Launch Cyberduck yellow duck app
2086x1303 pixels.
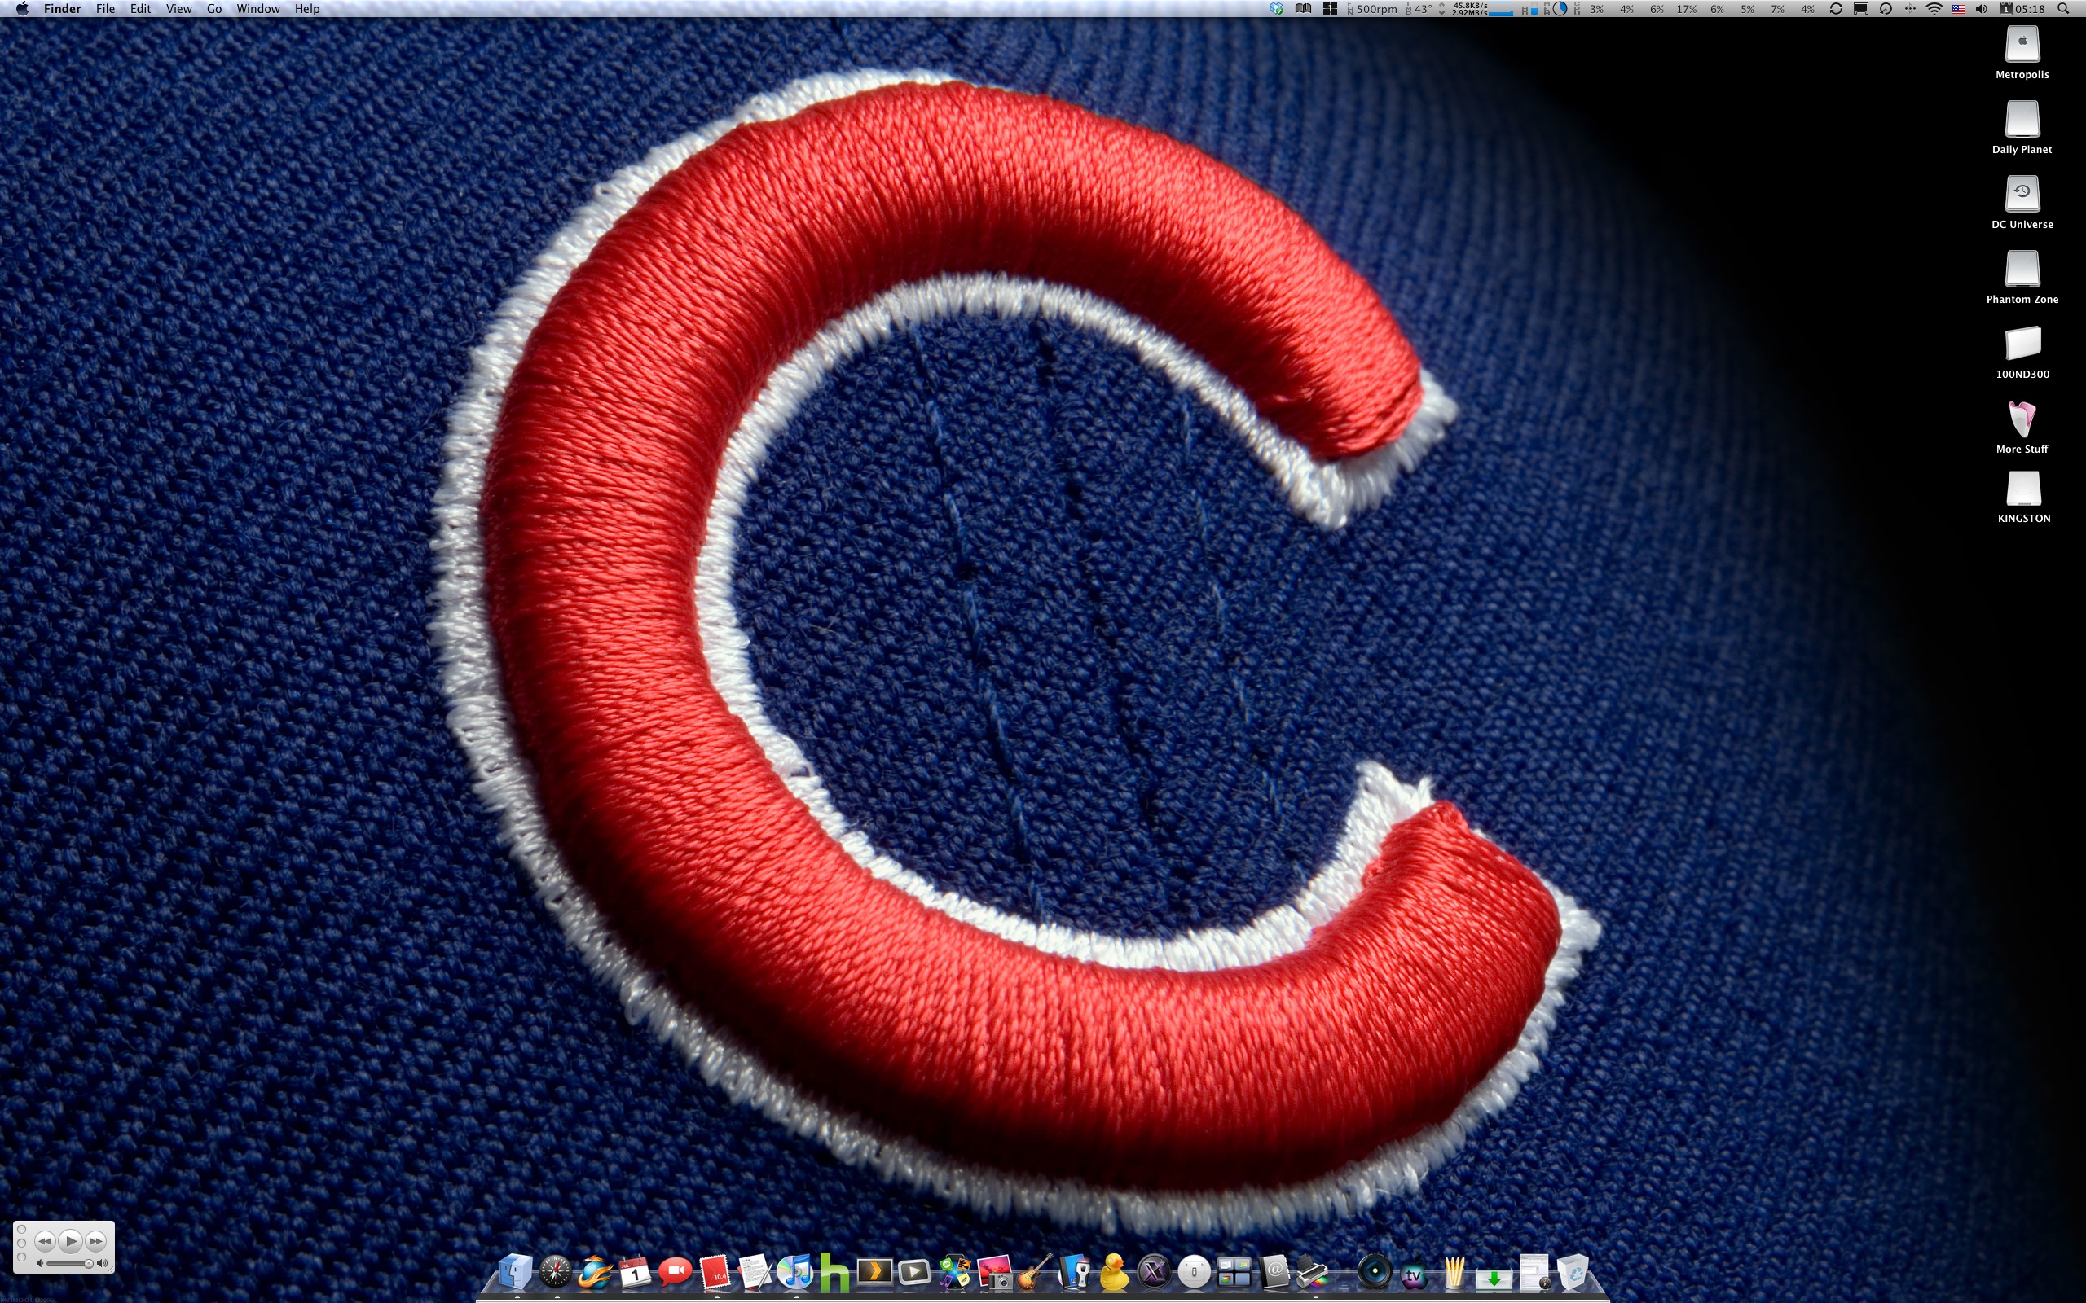[x=1114, y=1272]
